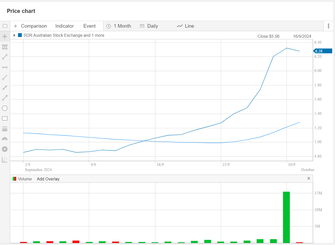This screenshot has height=245, width=335.
Task: Expand the SDR series legend triangle
Action: click(x=14, y=35)
